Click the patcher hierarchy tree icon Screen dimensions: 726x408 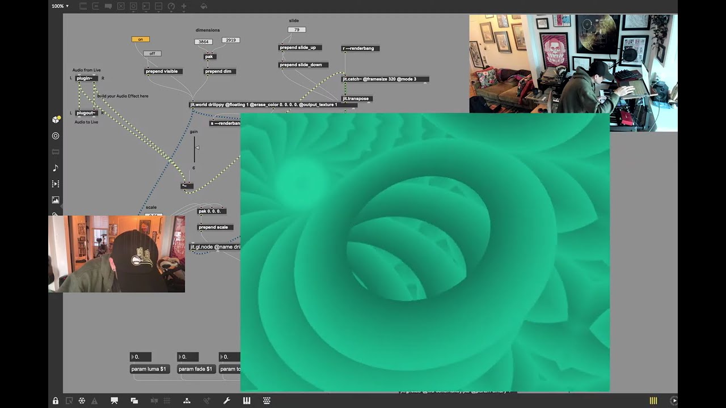(187, 401)
